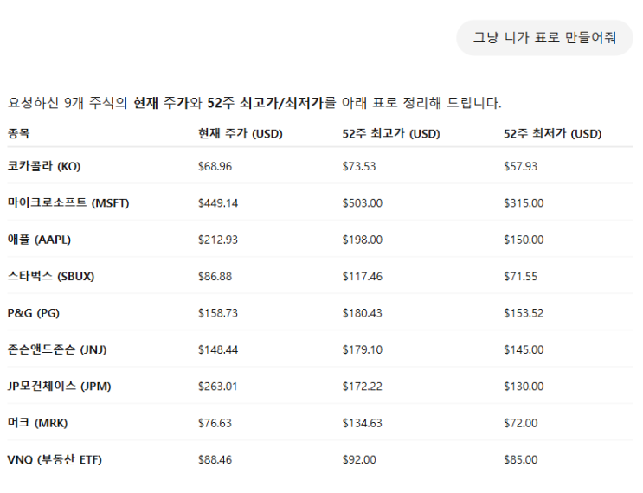This screenshot has height=493, width=643.
Task: Click MRK 52-week low $72.00
Action: 520,423
